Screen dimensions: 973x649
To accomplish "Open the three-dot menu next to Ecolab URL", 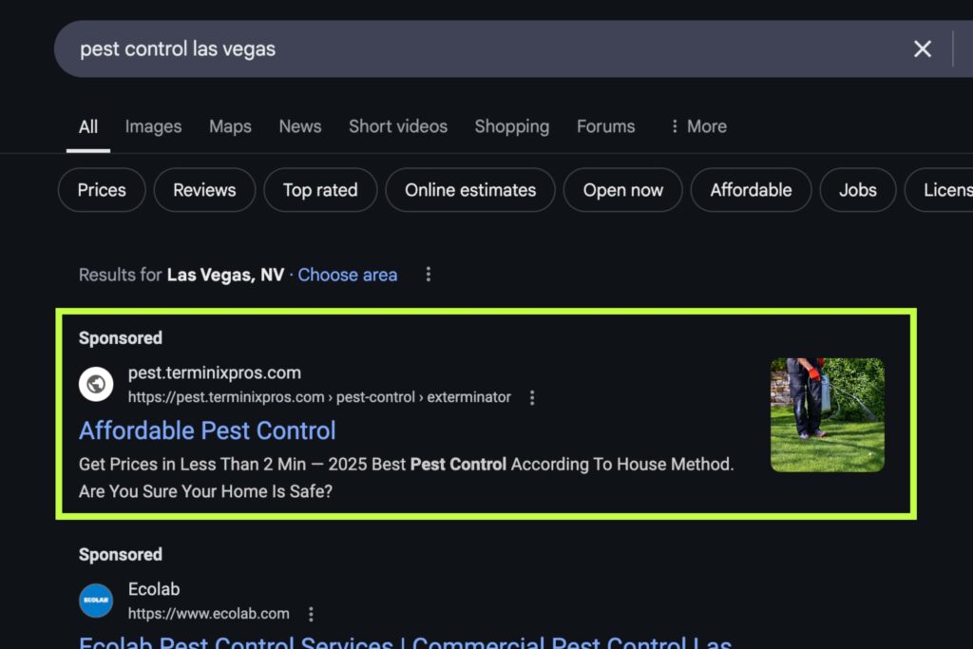I will pyautogui.click(x=311, y=614).
